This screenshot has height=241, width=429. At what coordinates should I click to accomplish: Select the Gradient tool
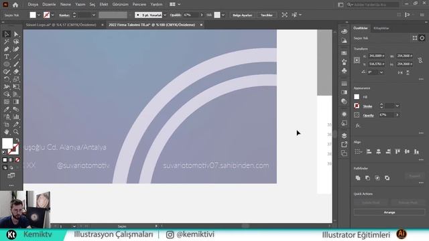coord(16,102)
